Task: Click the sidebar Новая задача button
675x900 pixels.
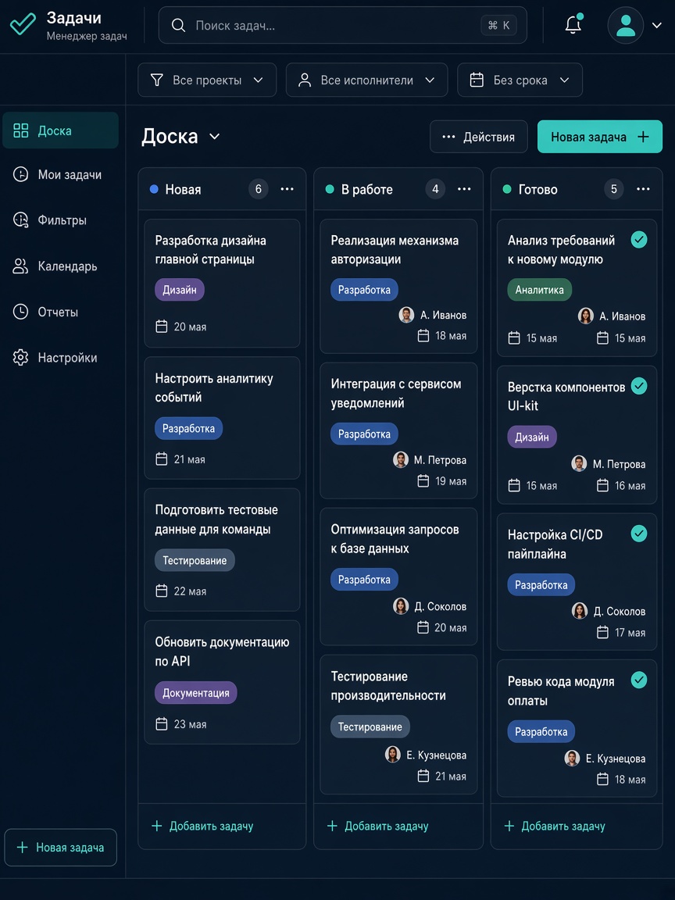Action: (x=61, y=847)
